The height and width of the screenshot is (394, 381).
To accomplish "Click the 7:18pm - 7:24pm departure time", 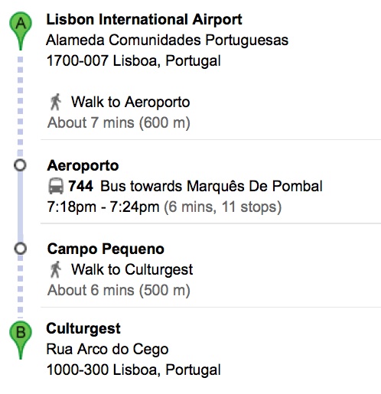I will (103, 207).
